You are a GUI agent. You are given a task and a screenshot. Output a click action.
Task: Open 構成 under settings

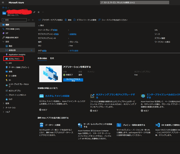[x=11, y=46]
